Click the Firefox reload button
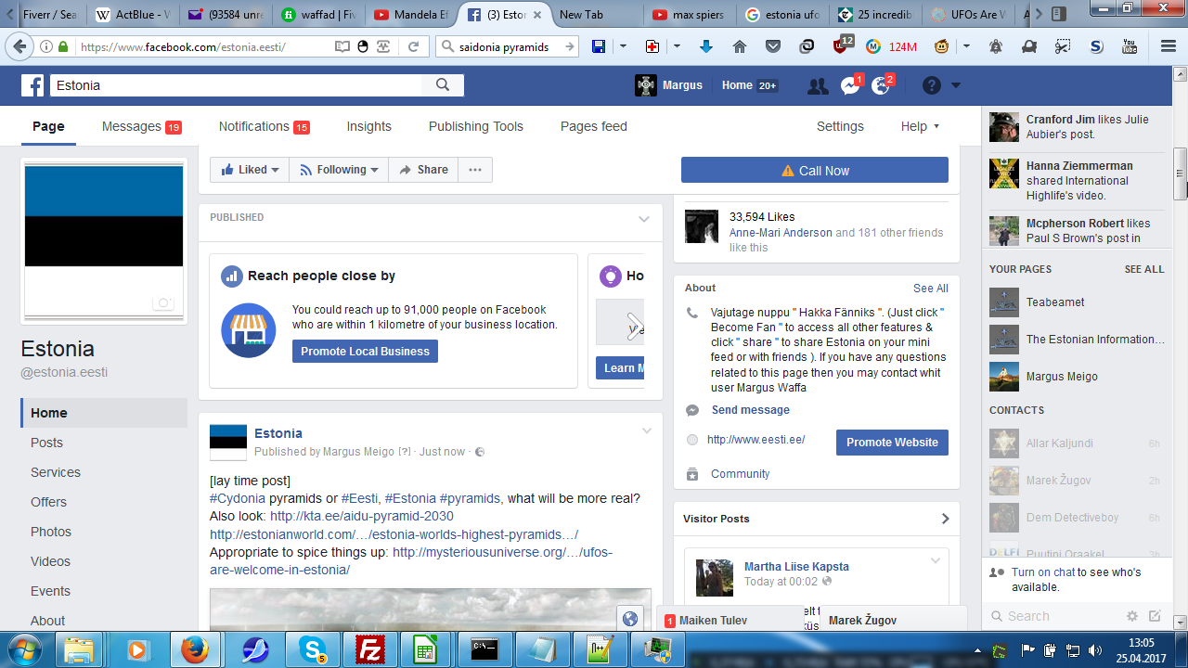This screenshot has height=668, width=1188. (413, 46)
